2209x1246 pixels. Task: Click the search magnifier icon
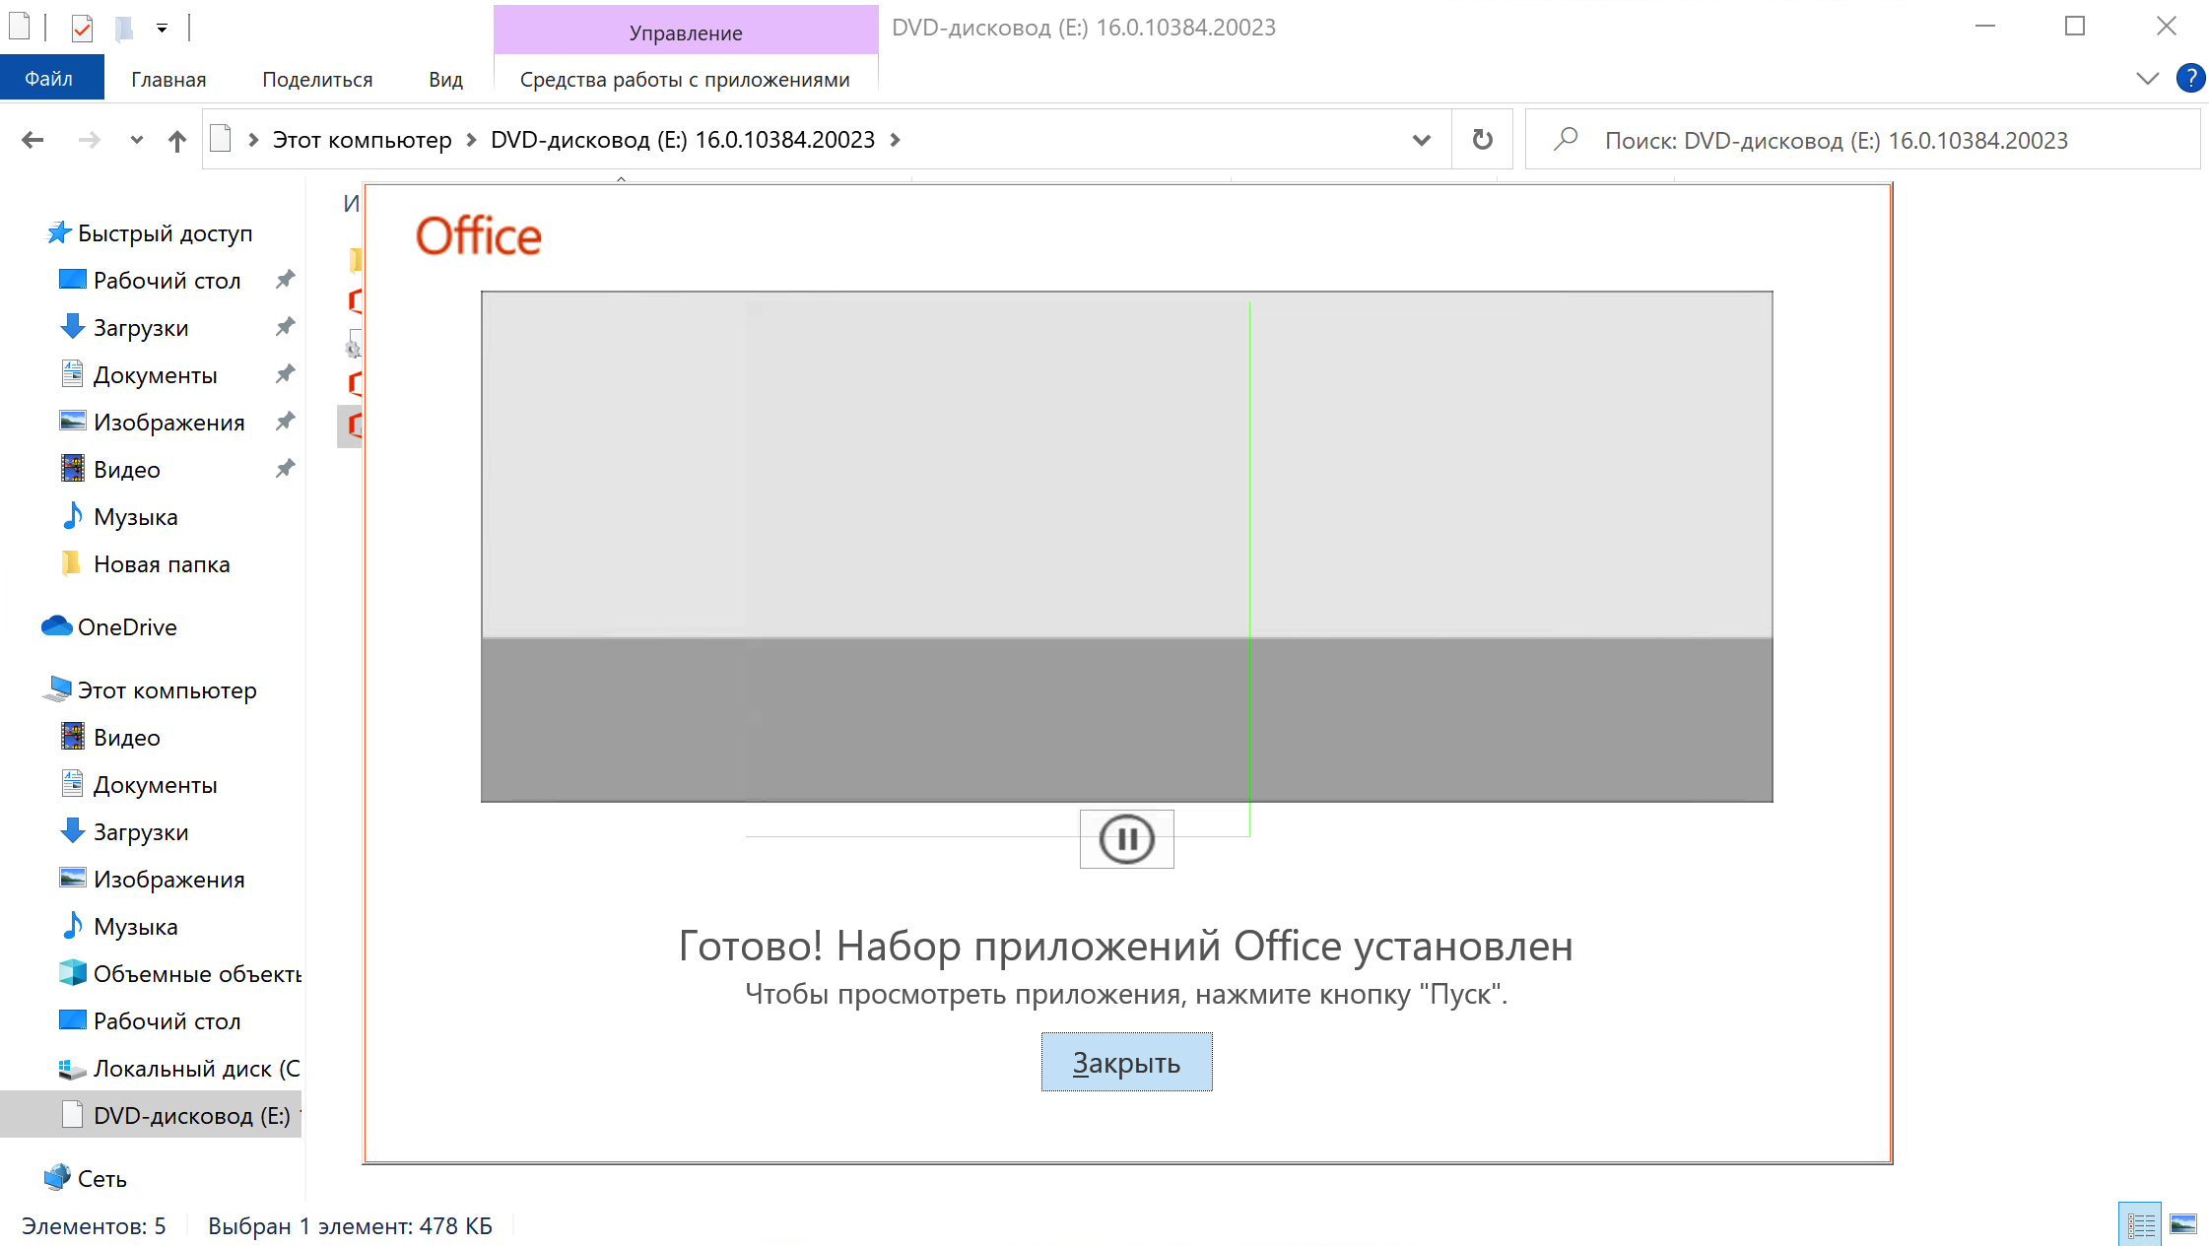click(1566, 140)
